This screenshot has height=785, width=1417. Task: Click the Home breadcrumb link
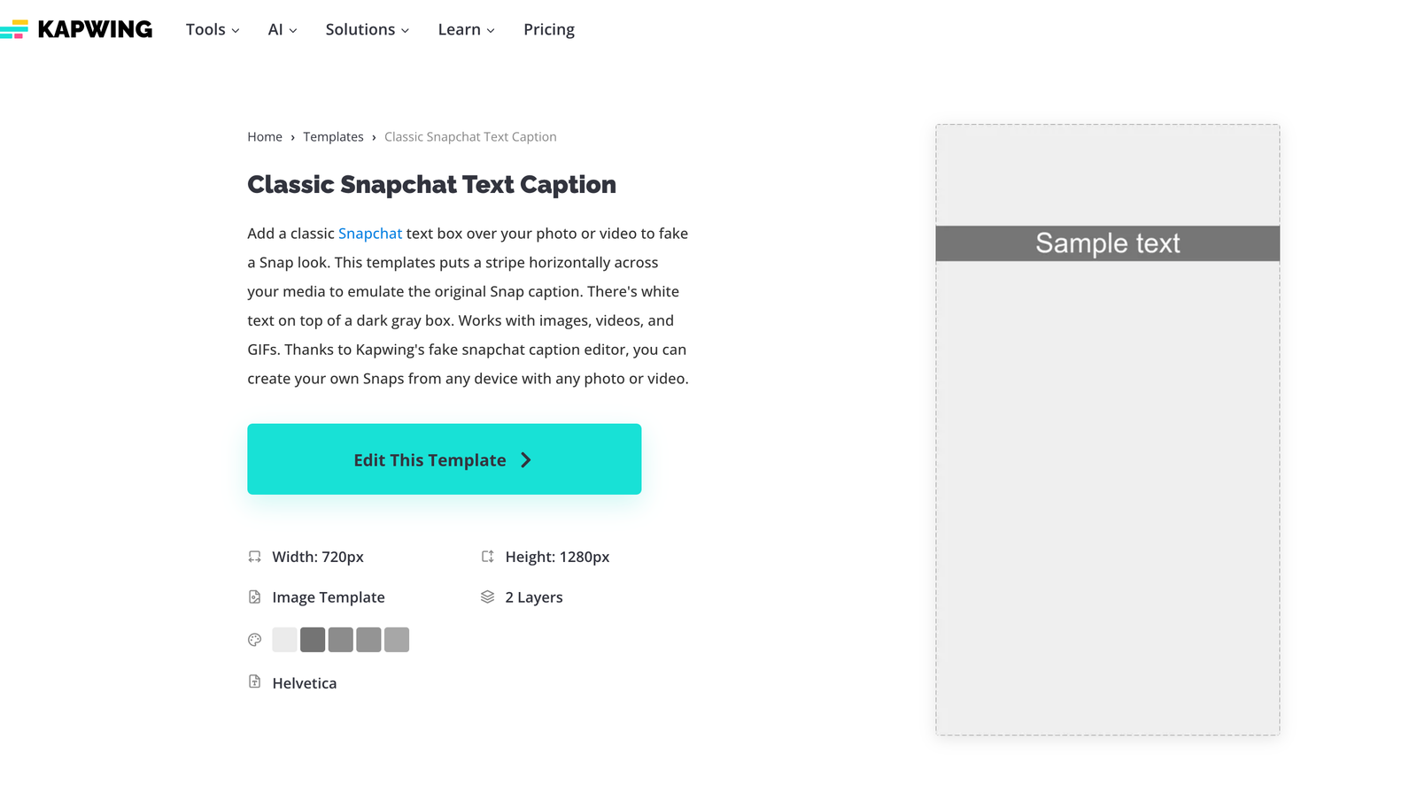point(265,136)
